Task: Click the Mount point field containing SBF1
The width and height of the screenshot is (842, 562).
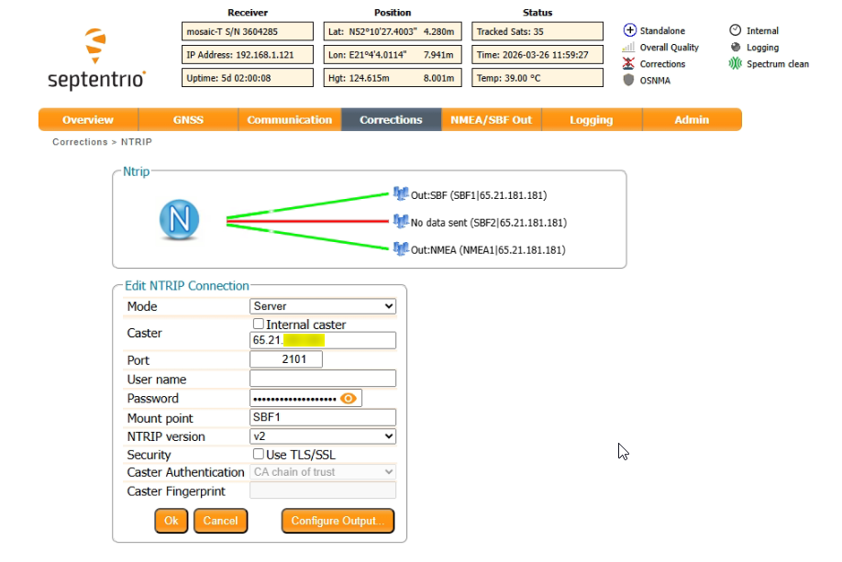Action: coord(323,417)
